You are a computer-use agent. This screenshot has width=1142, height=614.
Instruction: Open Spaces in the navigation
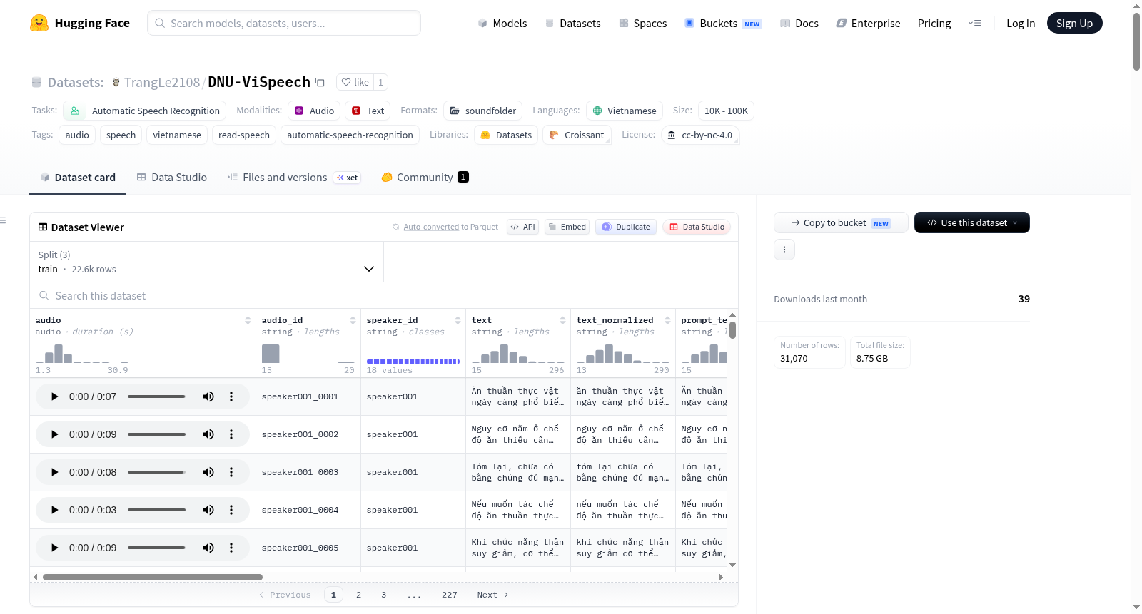(x=642, y=23)
